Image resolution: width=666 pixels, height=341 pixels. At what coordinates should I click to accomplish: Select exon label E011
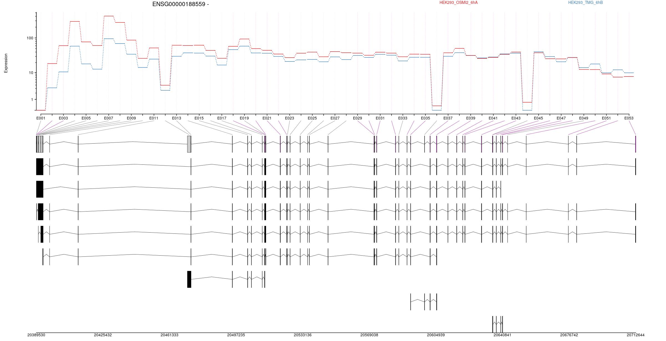click(154, 118)
